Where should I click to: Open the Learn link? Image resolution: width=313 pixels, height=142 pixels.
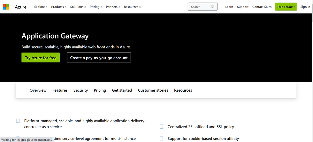[x=229, y=7]
